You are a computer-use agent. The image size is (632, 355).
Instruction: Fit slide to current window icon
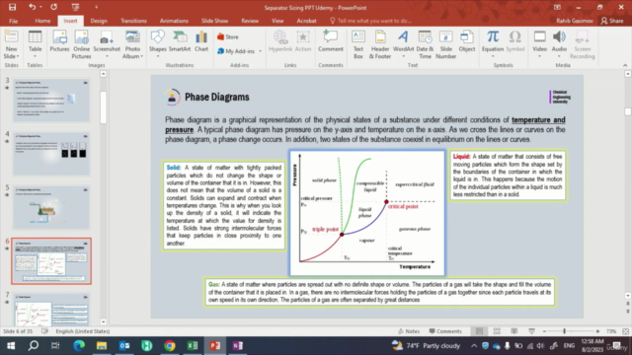(625, 331)
